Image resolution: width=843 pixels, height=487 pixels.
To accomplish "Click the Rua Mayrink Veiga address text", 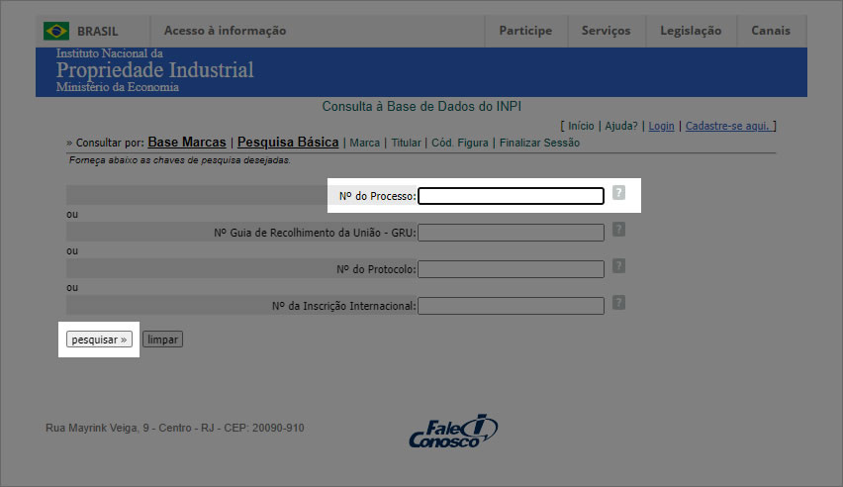I will click(175, 428).
